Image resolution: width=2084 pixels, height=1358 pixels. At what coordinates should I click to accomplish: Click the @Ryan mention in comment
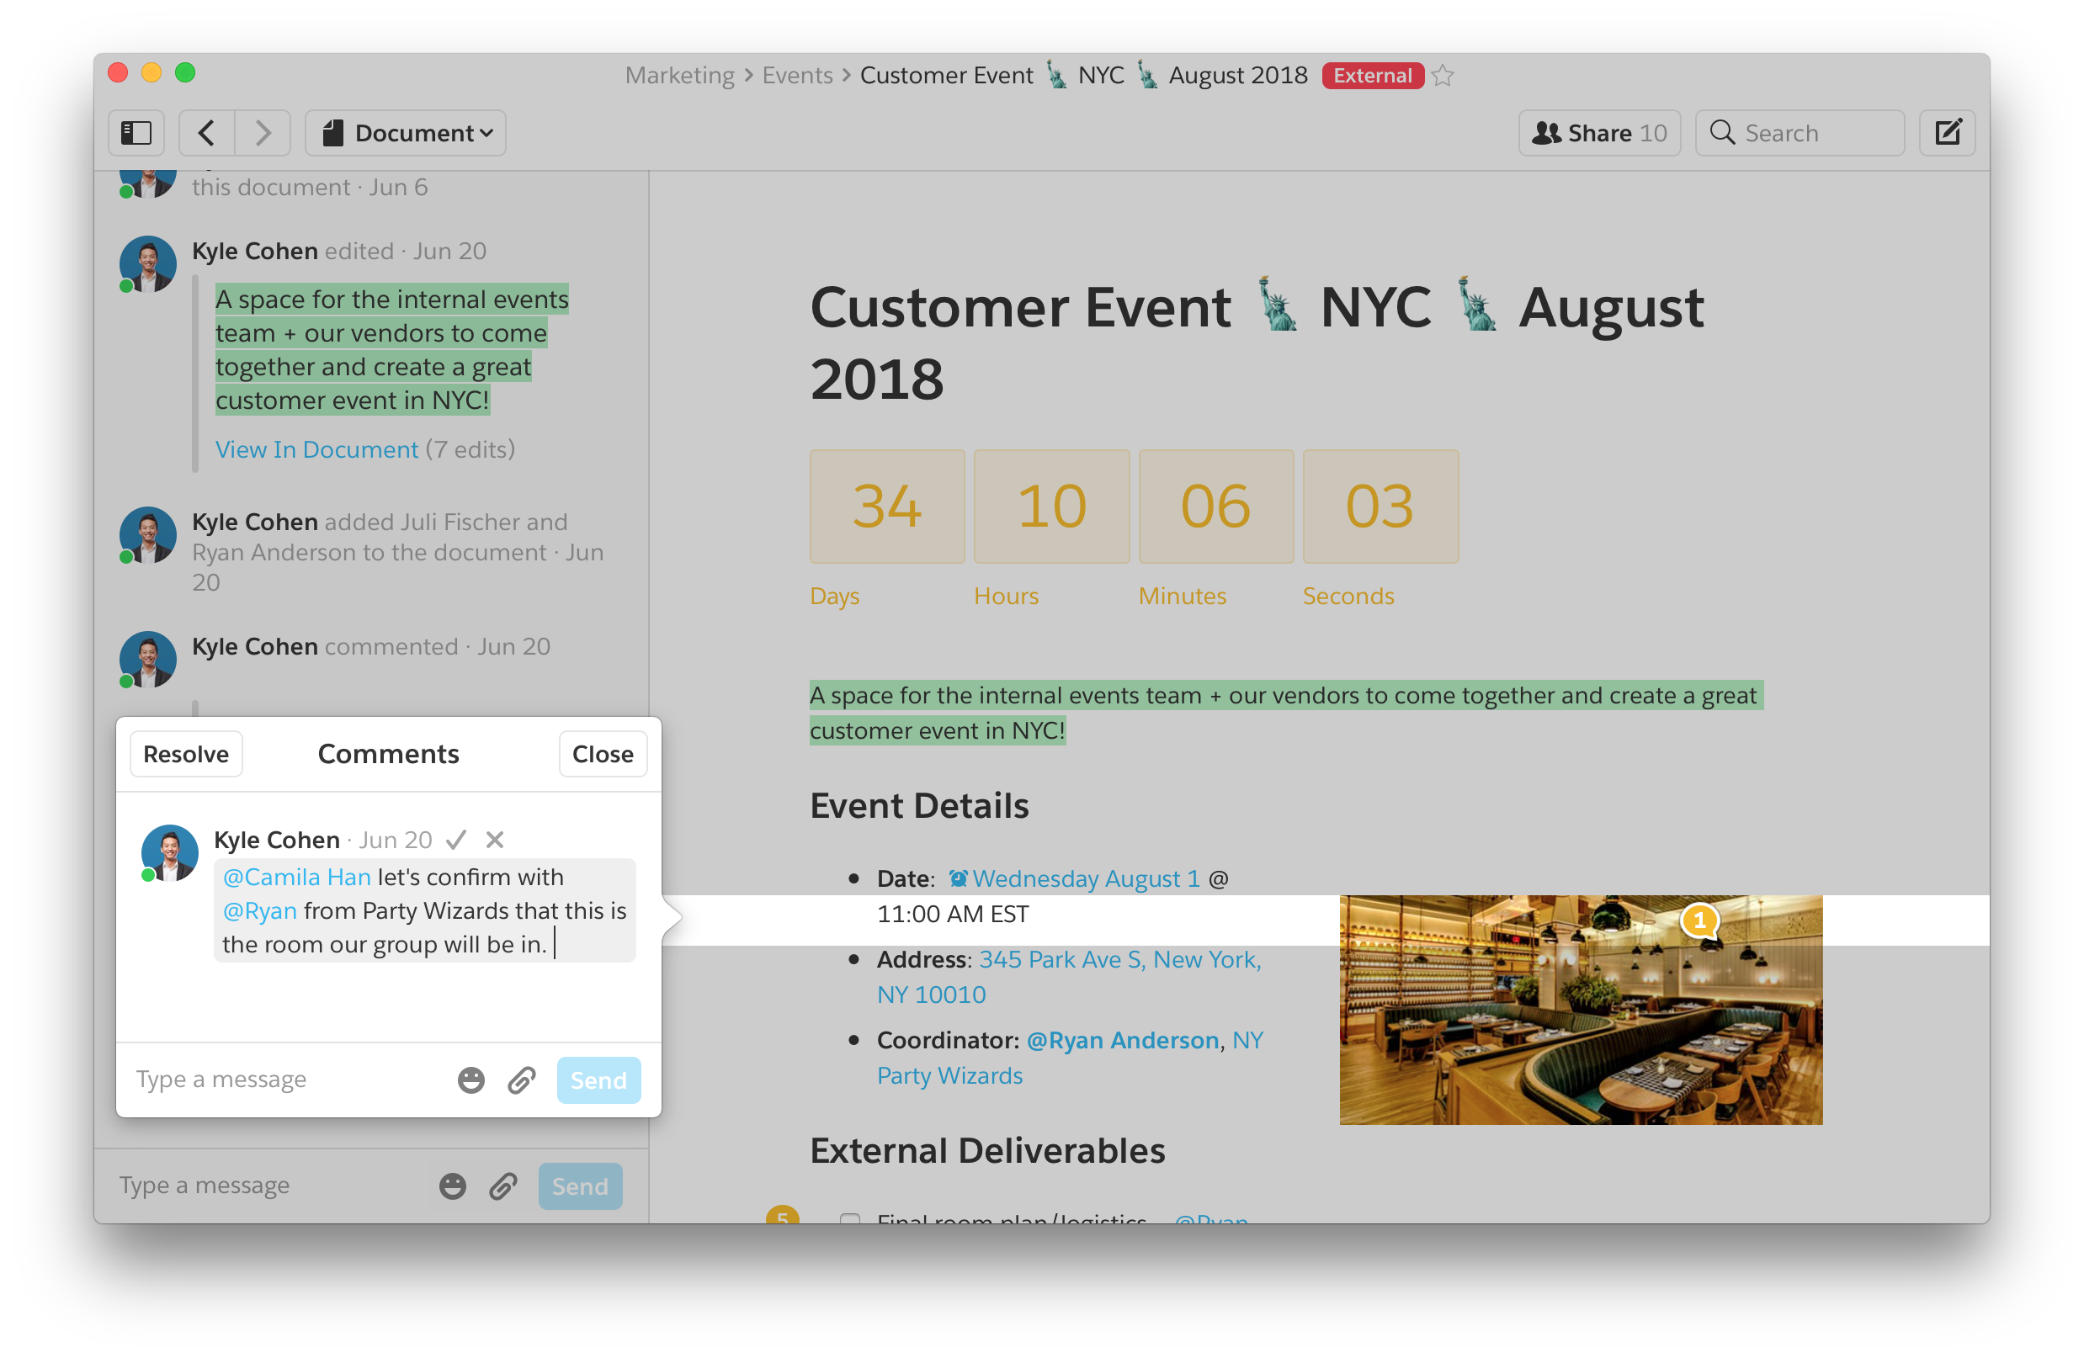pyautogui.click(x=259, y=910)
